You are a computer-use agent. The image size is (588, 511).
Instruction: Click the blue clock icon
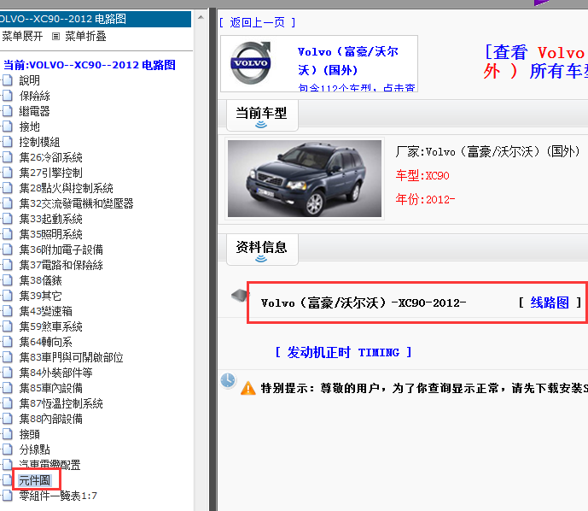[x=228, y=380]
